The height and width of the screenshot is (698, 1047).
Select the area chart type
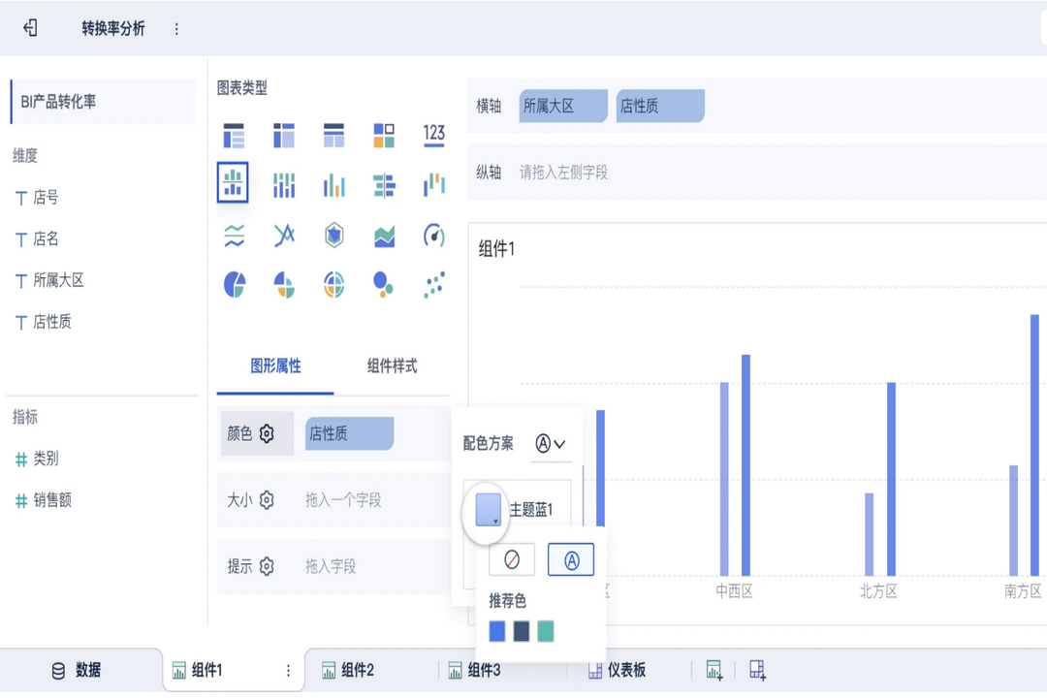click(384, 235)
